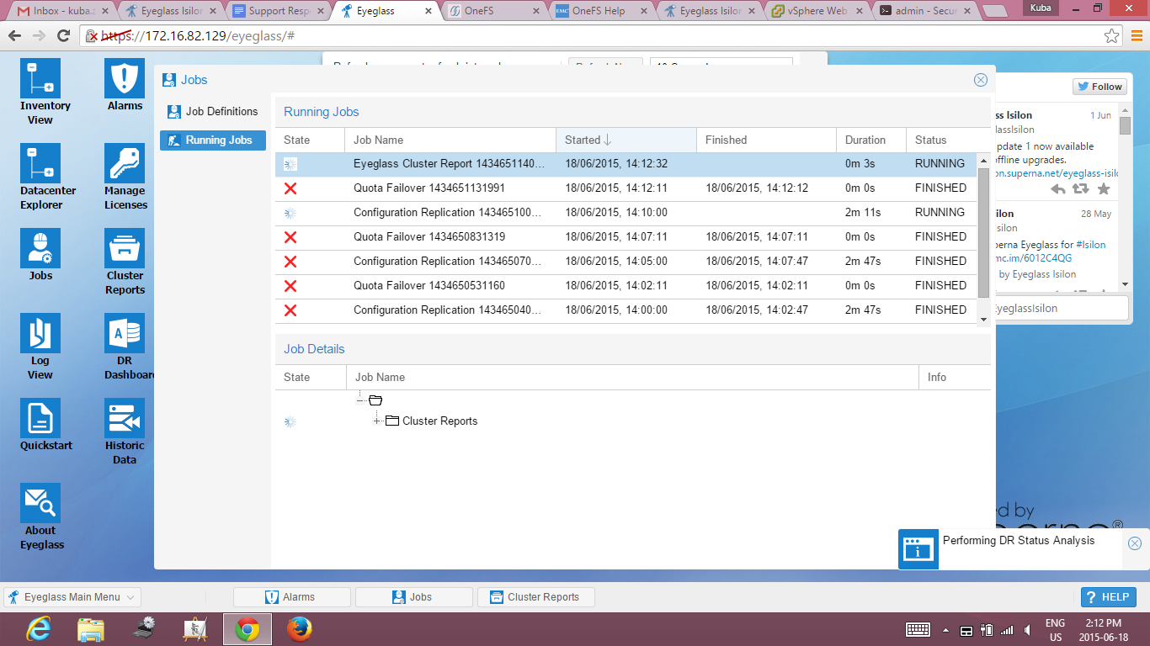
Task: Show hidden system tray icons arrow
Action: tap(945, 630)
